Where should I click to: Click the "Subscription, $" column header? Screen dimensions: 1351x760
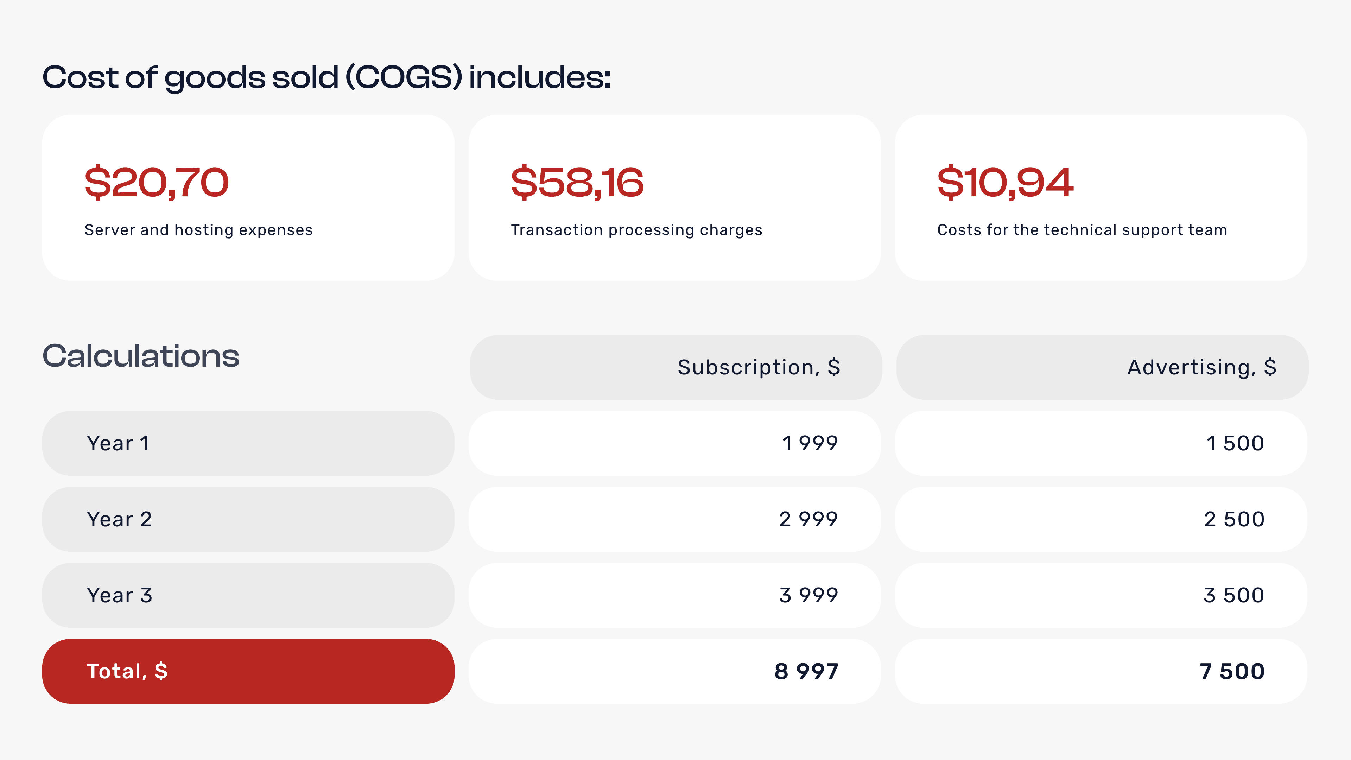[x=759, y=367]
